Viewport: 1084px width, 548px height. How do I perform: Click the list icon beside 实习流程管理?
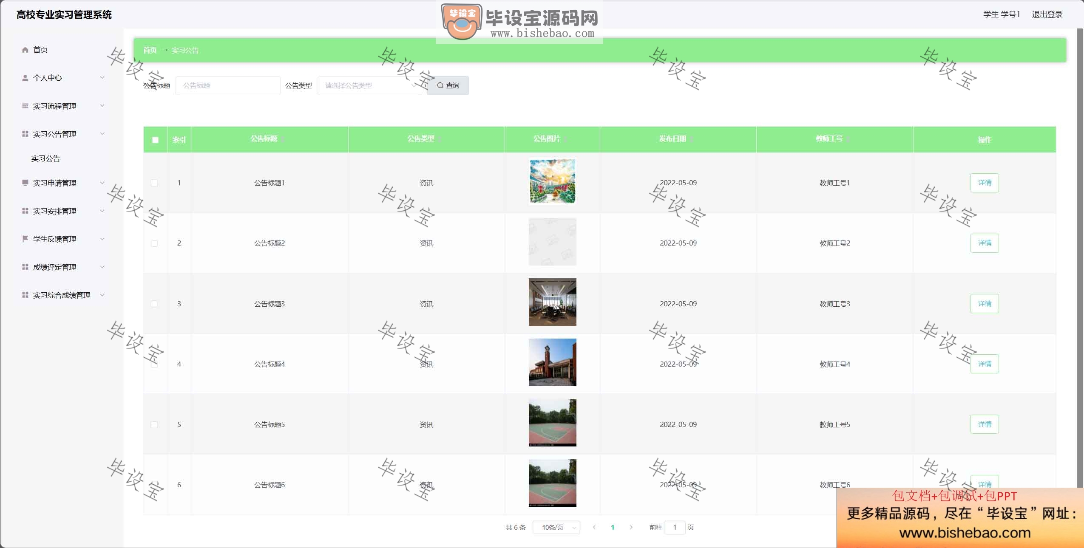click(25, 106)
